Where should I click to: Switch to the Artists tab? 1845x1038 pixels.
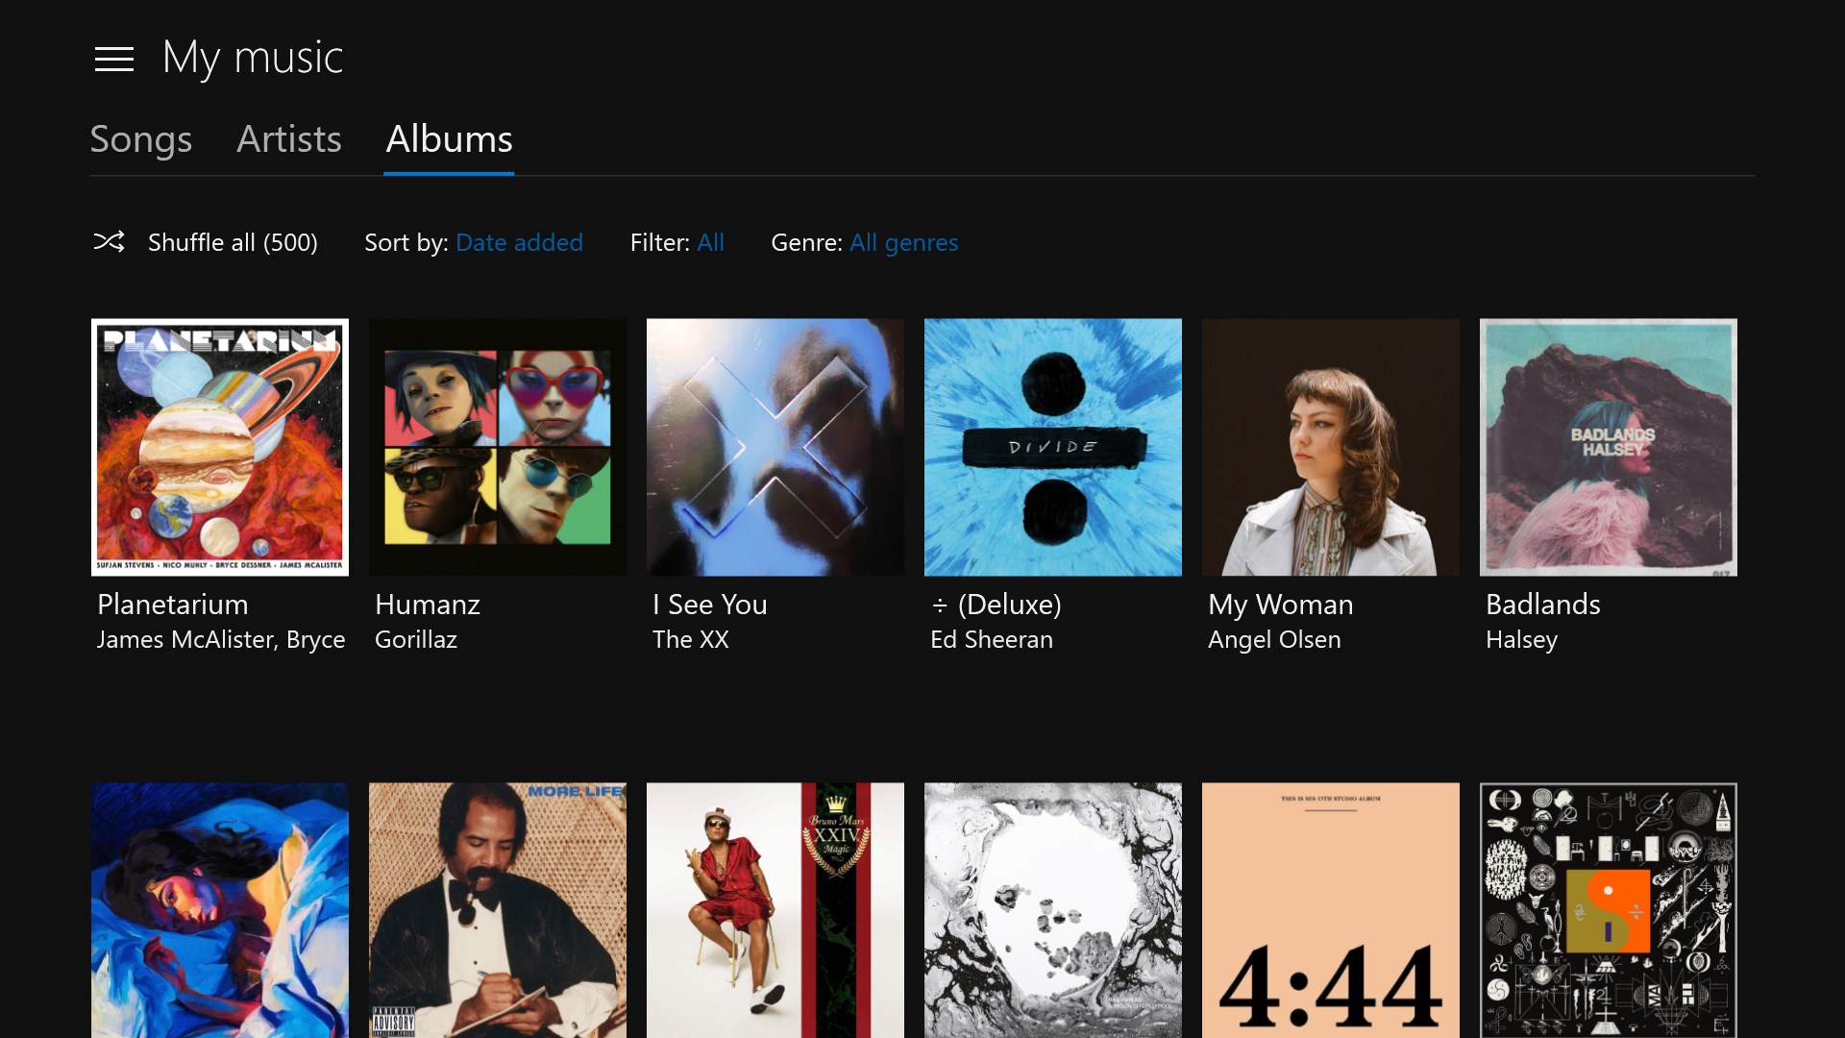(x=288, y=139)
